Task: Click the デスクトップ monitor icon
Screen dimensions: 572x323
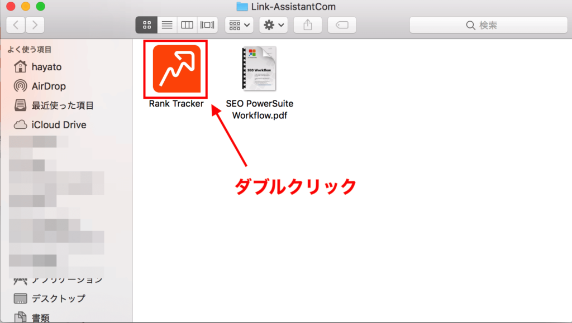Action: tap(20, 298)
